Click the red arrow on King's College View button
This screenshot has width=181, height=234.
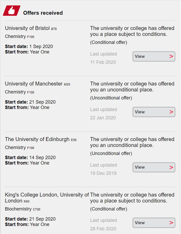171,223
